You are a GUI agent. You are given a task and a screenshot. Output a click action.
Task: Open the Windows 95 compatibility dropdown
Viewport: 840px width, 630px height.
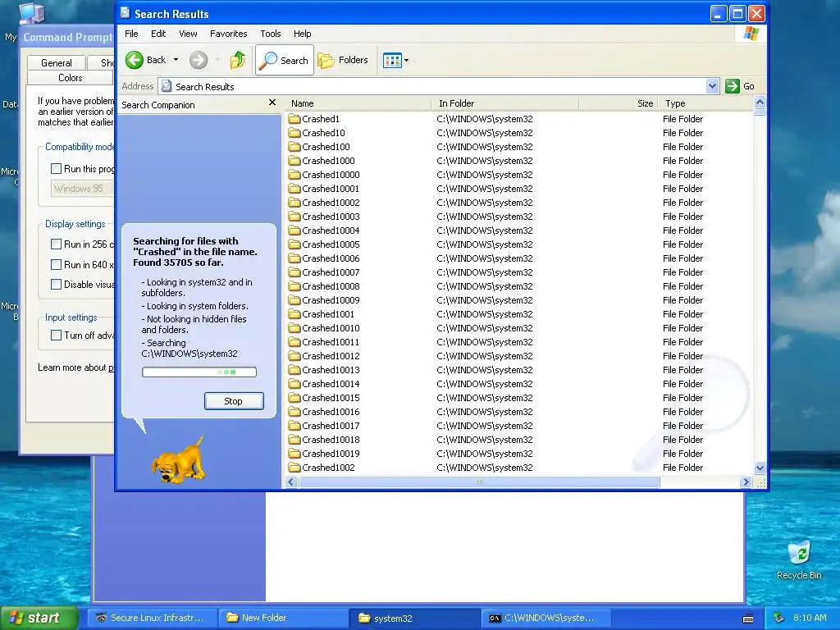pos(83,189)
